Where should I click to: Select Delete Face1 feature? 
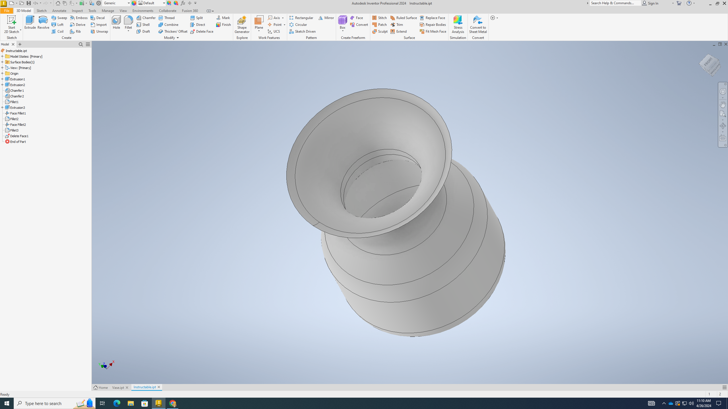coord(19,136)
